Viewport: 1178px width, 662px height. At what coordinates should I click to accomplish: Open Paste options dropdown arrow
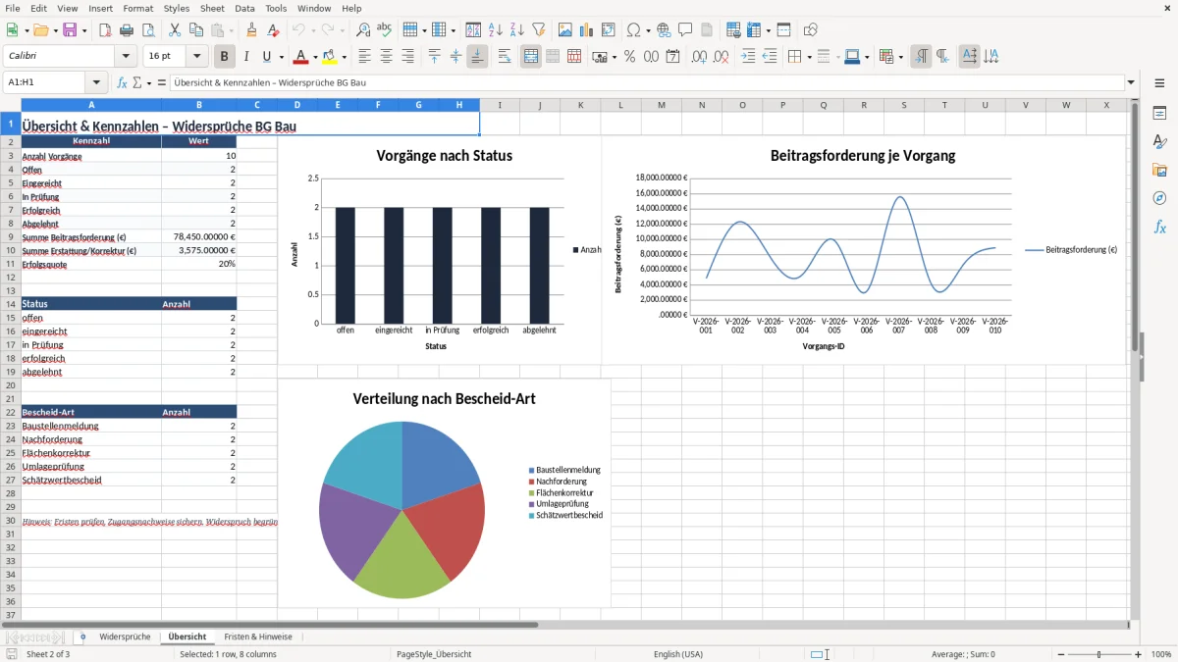click(231, 30)
